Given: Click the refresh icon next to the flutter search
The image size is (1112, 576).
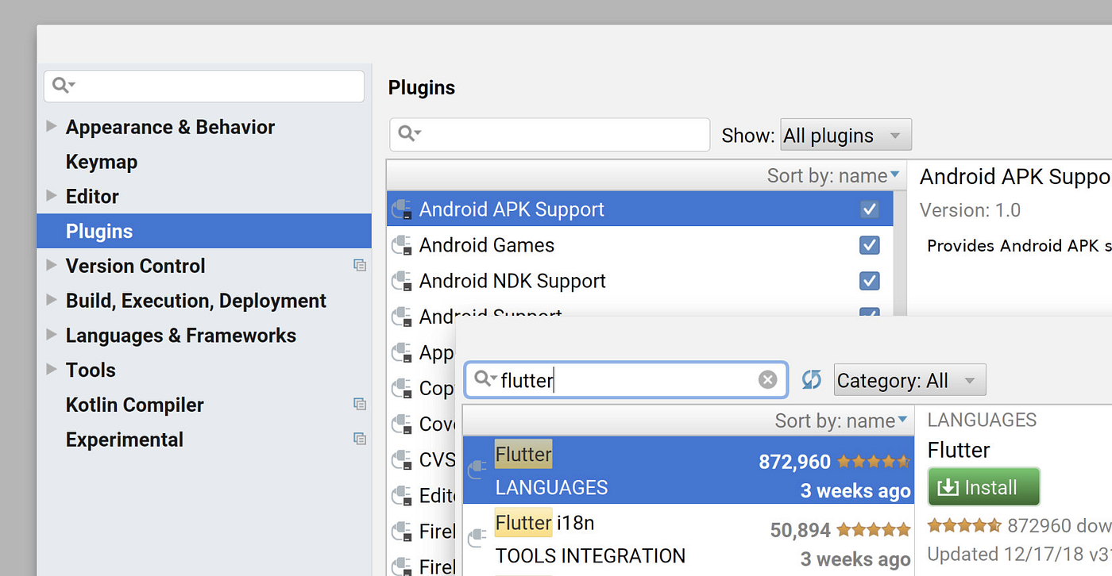Looking at the screenshot, I should (811, 379).
